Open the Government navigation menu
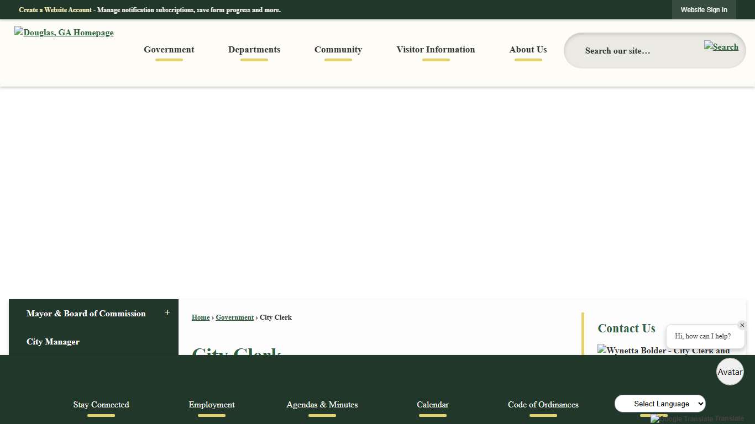Screen dimensions: 755x424 (169, 50)
